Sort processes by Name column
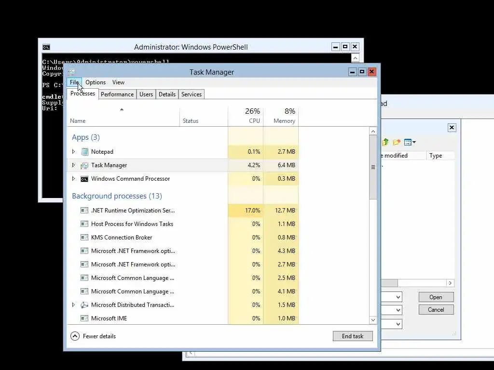Image resolution: width=494 pixels, height=370 pixels. coord(123,117)
